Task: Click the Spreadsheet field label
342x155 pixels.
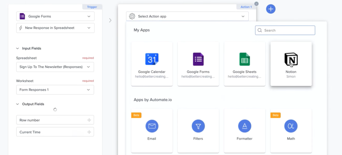Action: click(26, 58)
